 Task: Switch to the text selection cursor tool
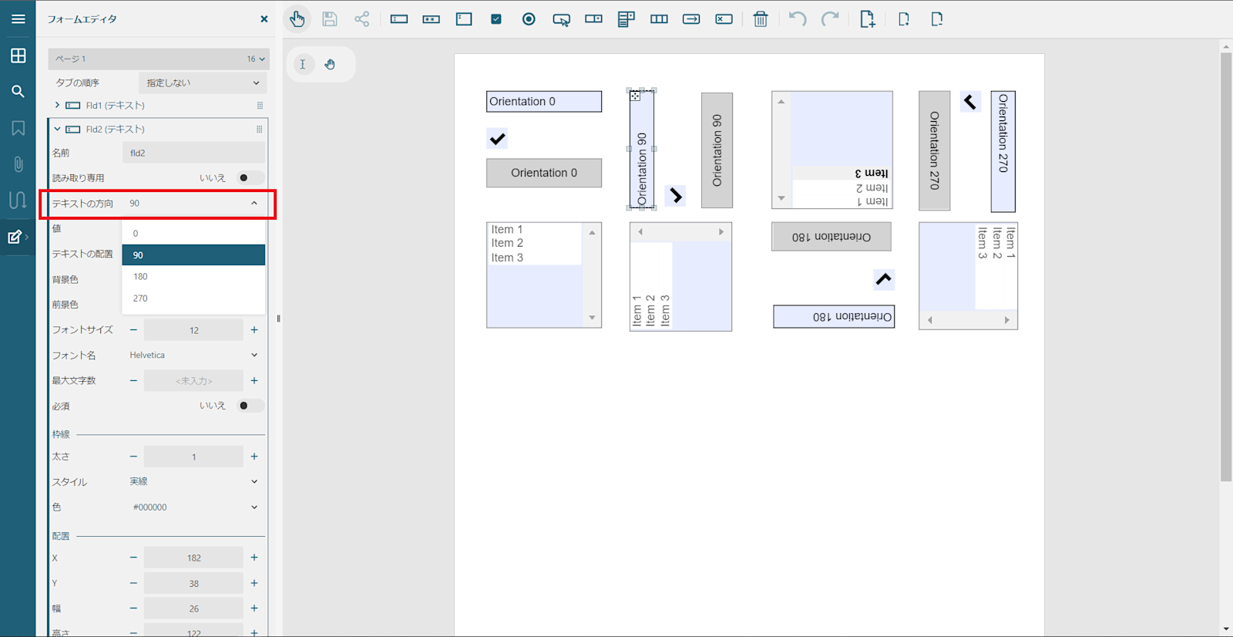click(303, 65)
